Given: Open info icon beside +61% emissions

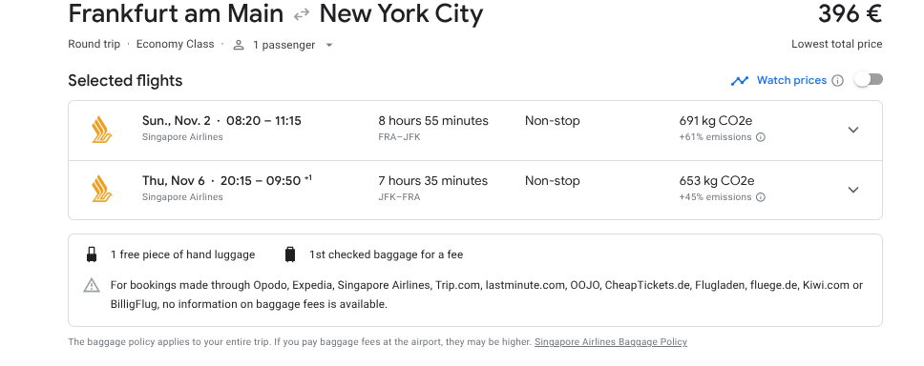Looking at the screenshot, I should coord(761,137).
